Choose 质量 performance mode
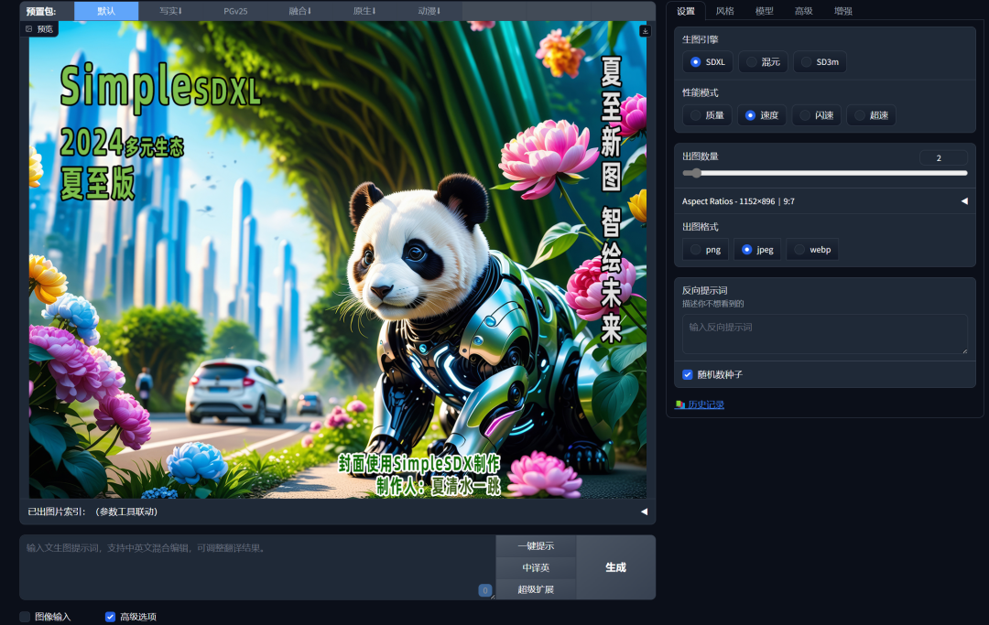Screen dimensions: 989x625 [706, 115]
